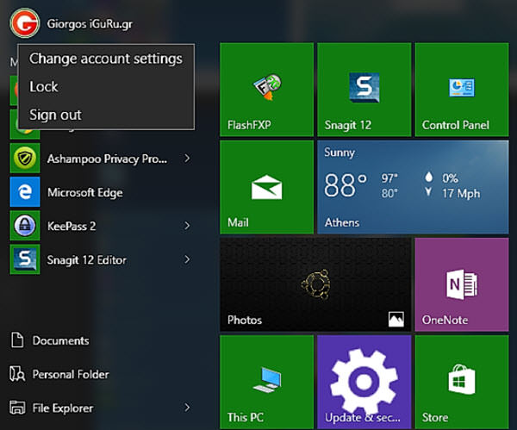
Task: Open the KeePass 2 lock icon
Action: coord(25,226)
